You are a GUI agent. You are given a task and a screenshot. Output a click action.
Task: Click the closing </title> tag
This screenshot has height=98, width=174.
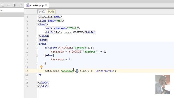click(89, 32)
